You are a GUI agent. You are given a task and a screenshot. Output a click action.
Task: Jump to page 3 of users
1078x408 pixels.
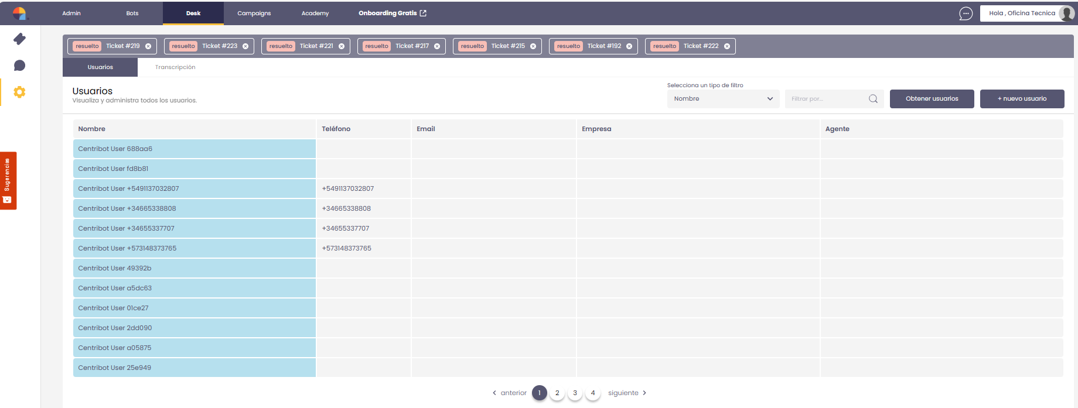coord(575,393)
